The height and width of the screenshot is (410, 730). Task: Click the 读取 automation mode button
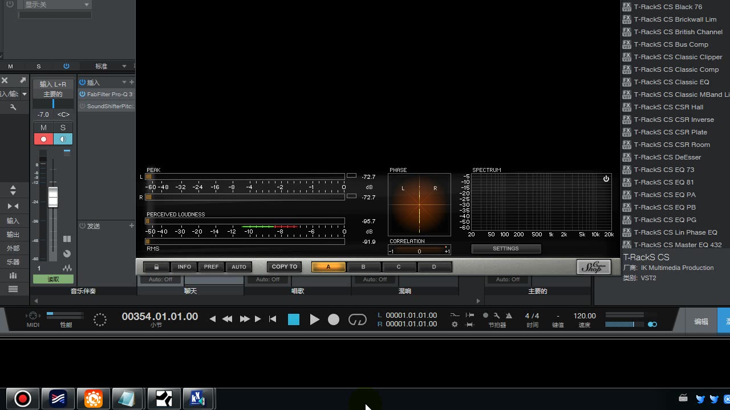(53, 279)
